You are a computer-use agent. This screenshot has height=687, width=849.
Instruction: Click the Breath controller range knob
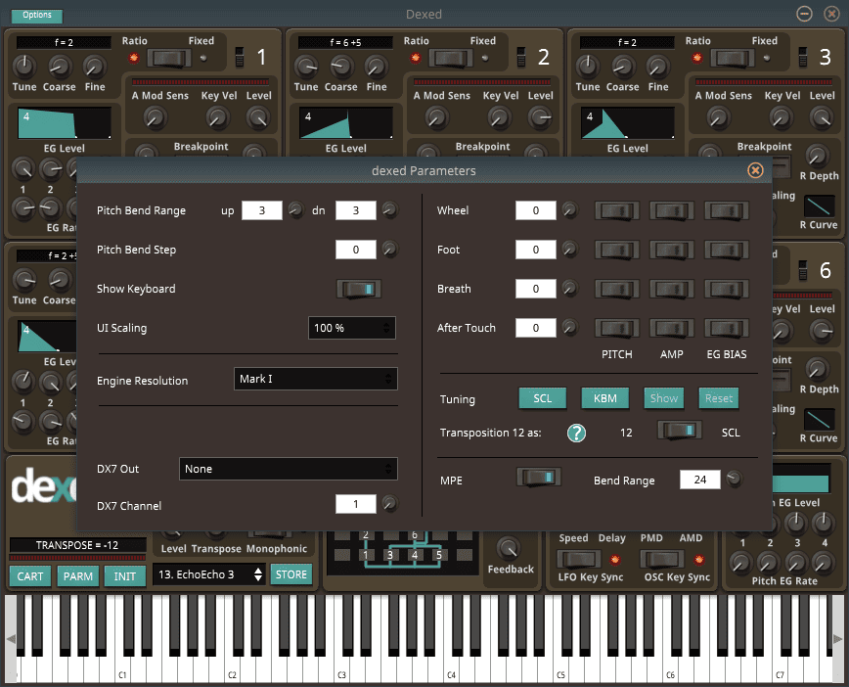pyautogui.click(x=569, y=289)
